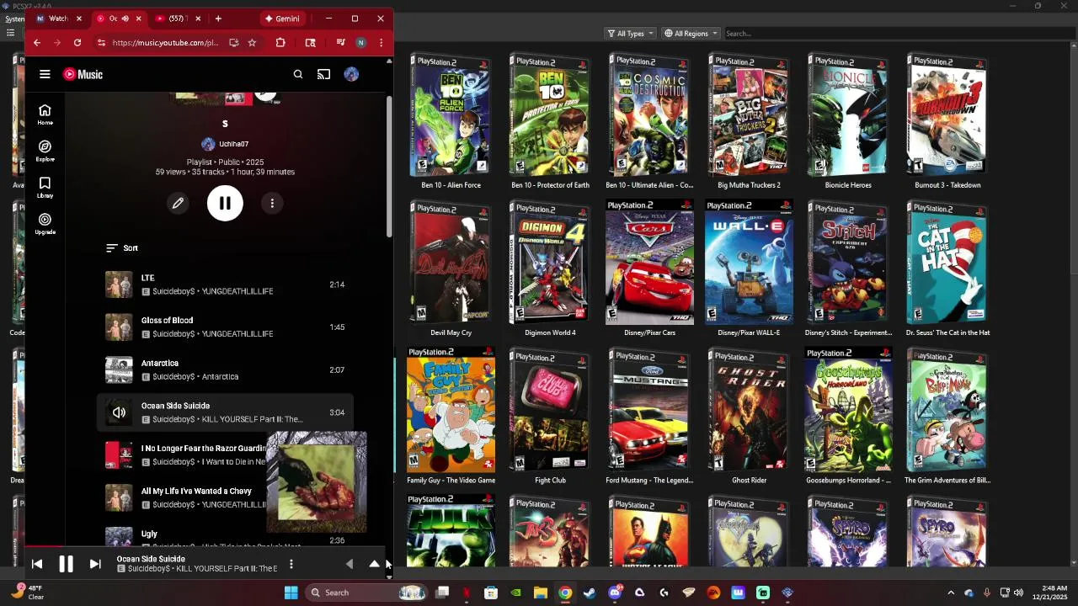Open the Chrome profile N avatar
The height and width of the screenshot is (606, 1078).
[360, 43]
